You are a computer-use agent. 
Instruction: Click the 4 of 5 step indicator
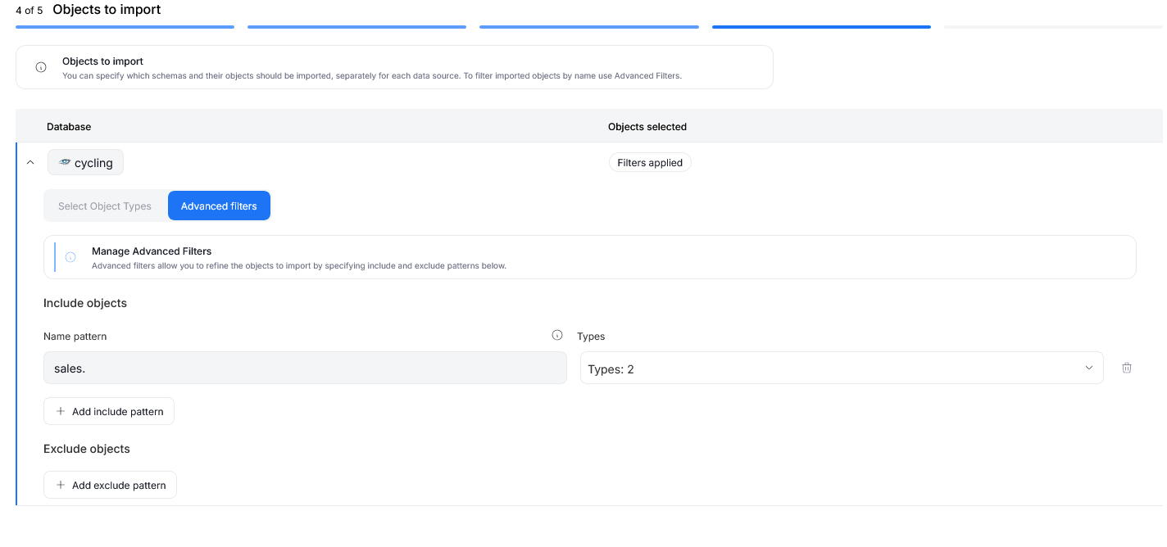[x=30, y=11]
